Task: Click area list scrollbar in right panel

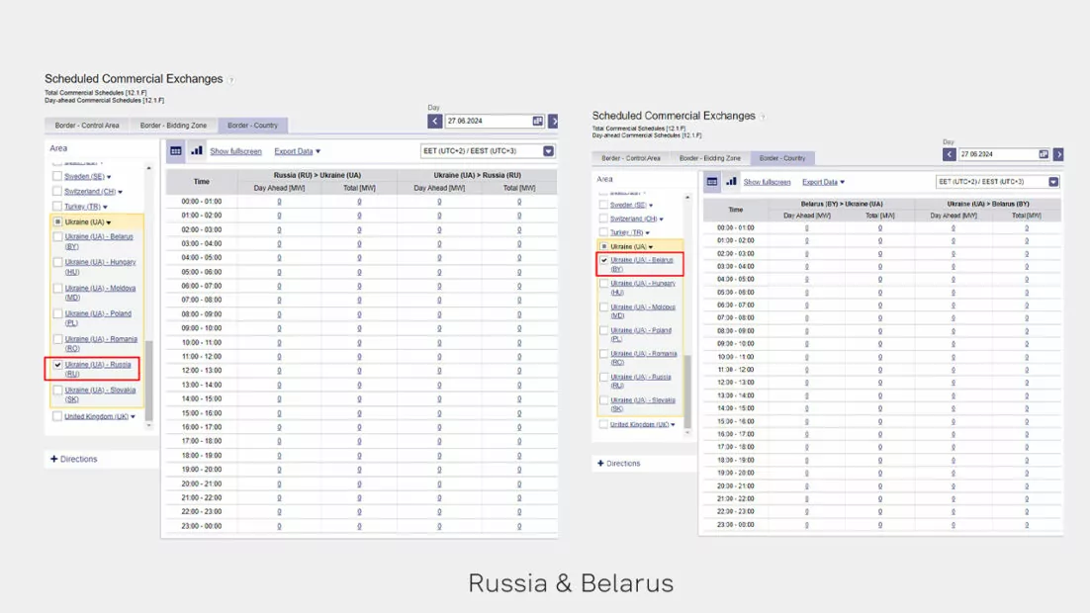Action: point(687,391)
